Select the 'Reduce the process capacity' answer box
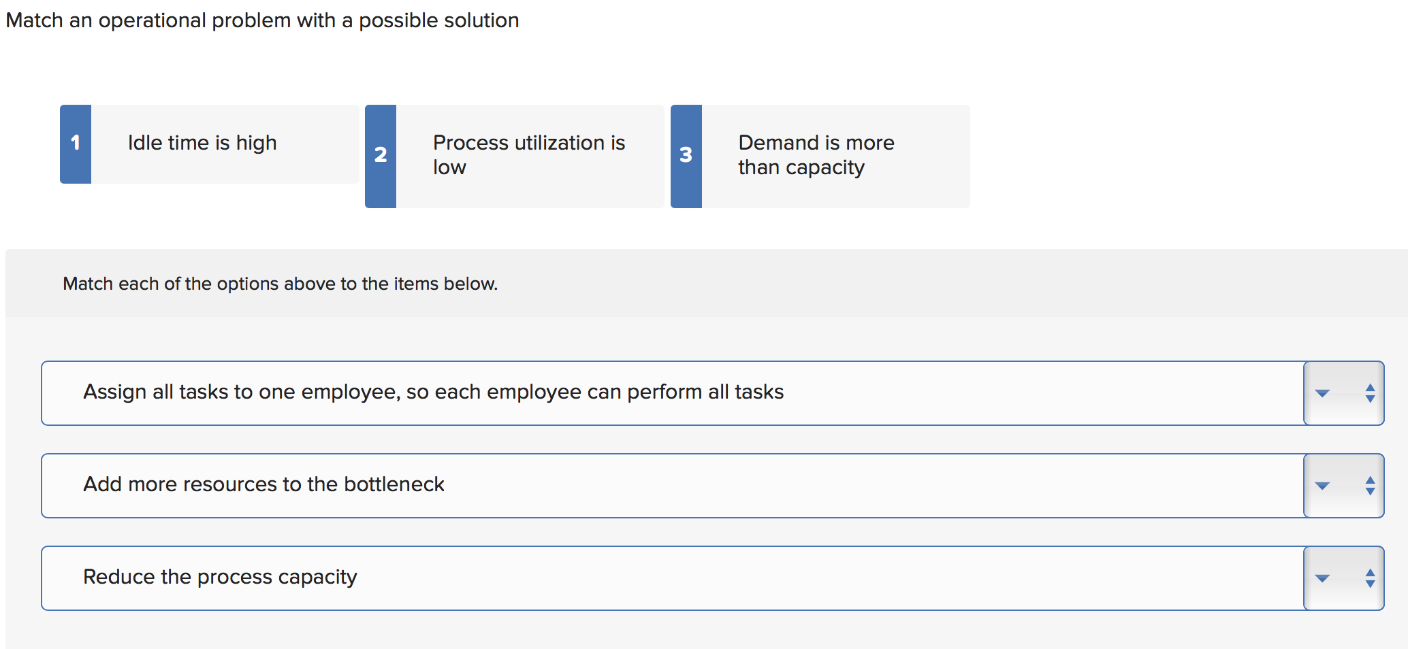The height and width of the screenshot is (649, 1408). coord(219,577)
